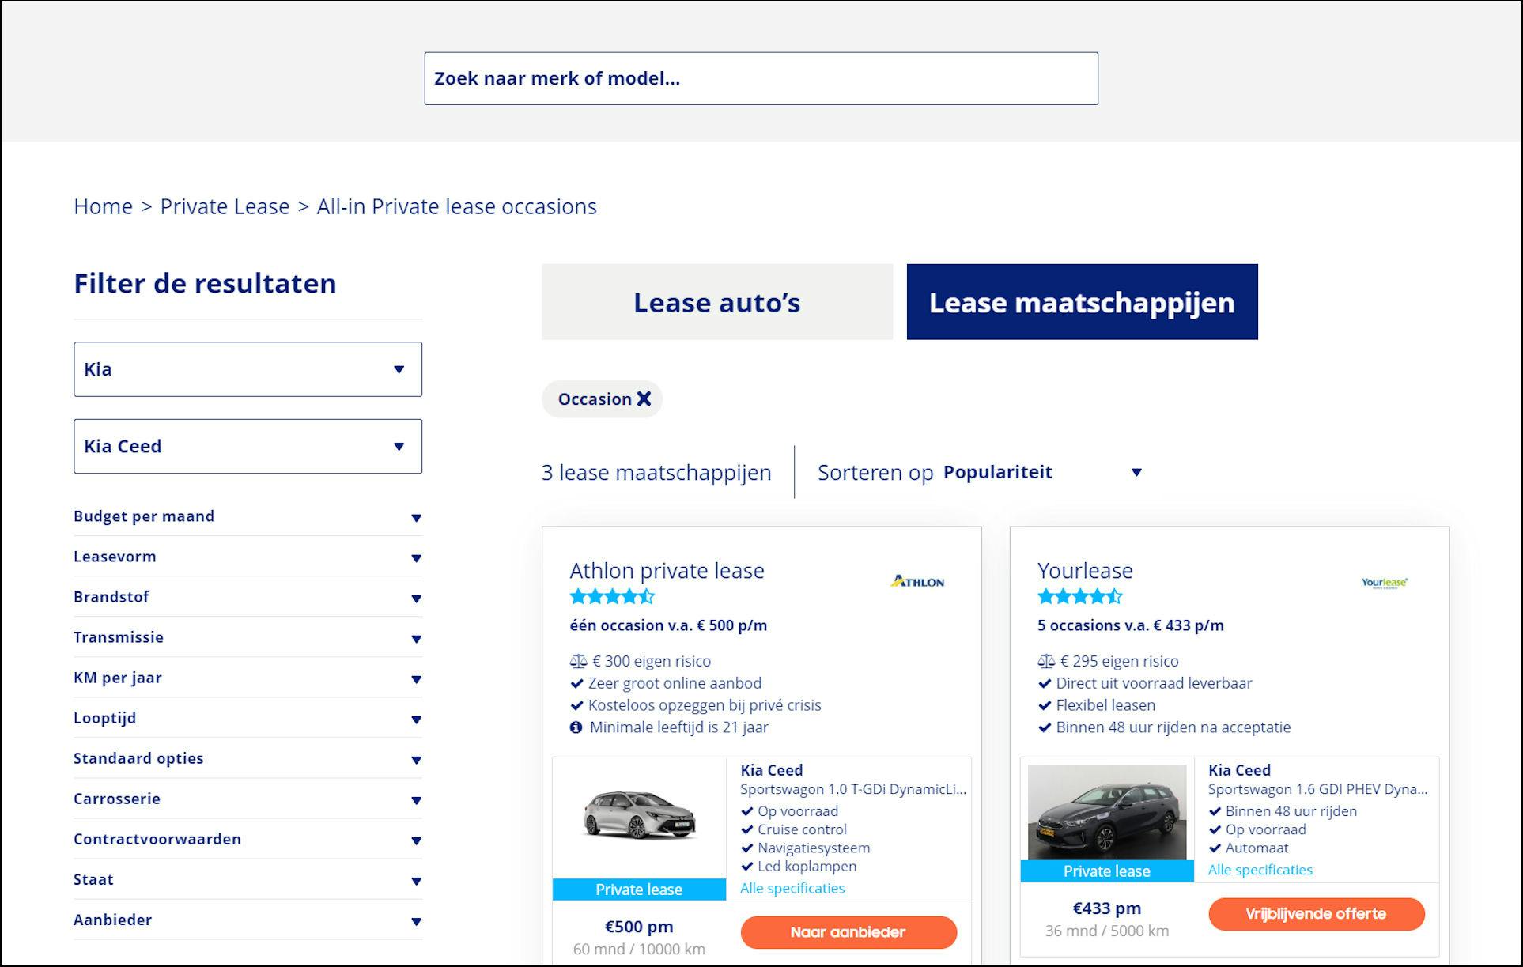The image size is (1523, 967).
Task: Open Private Lease breadcrumb link
Action: pyautogui.click(x=225, y=206)
